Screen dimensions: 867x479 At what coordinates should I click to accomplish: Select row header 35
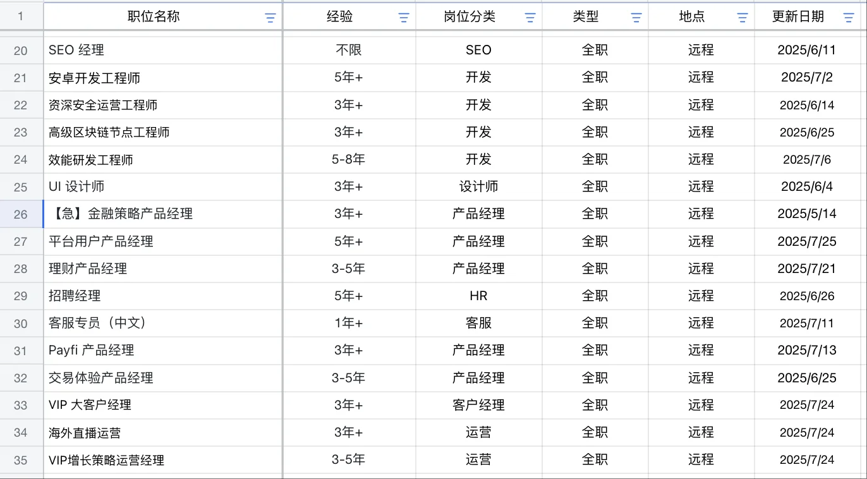21,460
